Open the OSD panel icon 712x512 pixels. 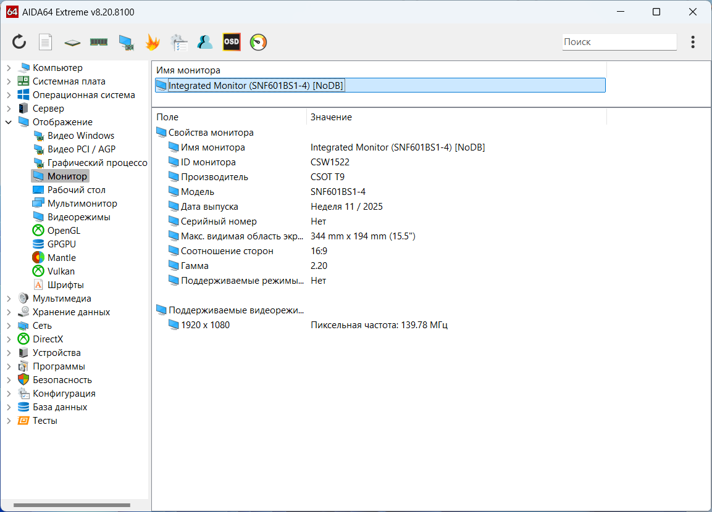(x=232, y=42)
